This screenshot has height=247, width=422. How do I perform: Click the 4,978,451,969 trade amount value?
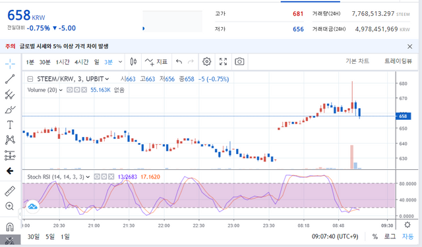(x=377, y=29)
